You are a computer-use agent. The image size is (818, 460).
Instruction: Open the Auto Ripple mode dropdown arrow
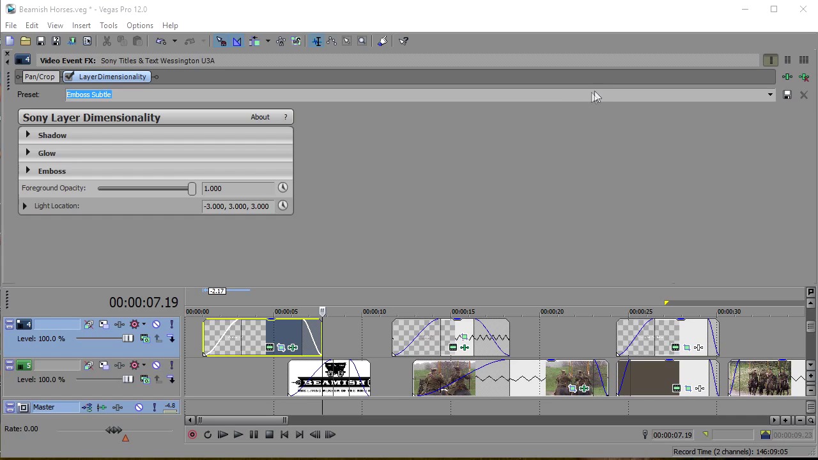(x=268, y=41)
